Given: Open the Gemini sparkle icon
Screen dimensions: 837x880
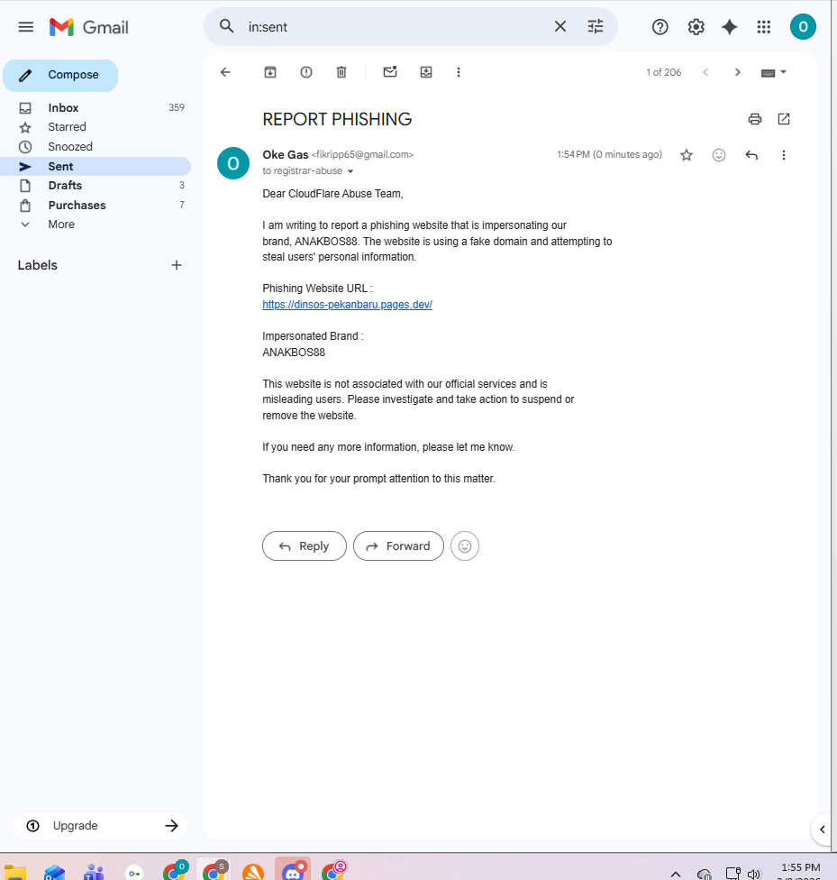Looking at the screenshot, I should (729, 27).
